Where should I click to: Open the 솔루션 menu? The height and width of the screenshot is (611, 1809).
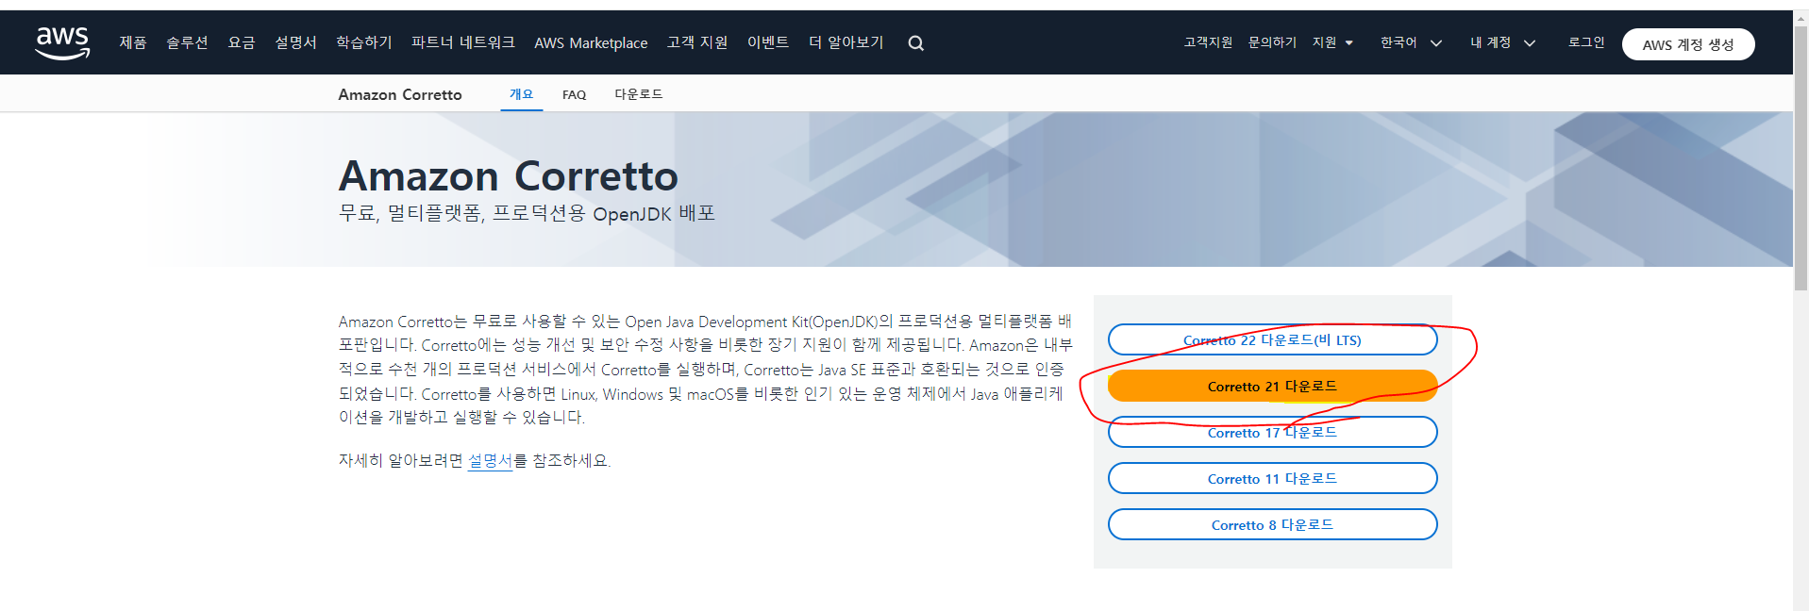point(187,42)
